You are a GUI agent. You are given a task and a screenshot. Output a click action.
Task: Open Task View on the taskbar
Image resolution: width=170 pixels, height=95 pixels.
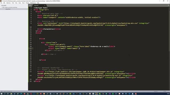coord(8,94)
